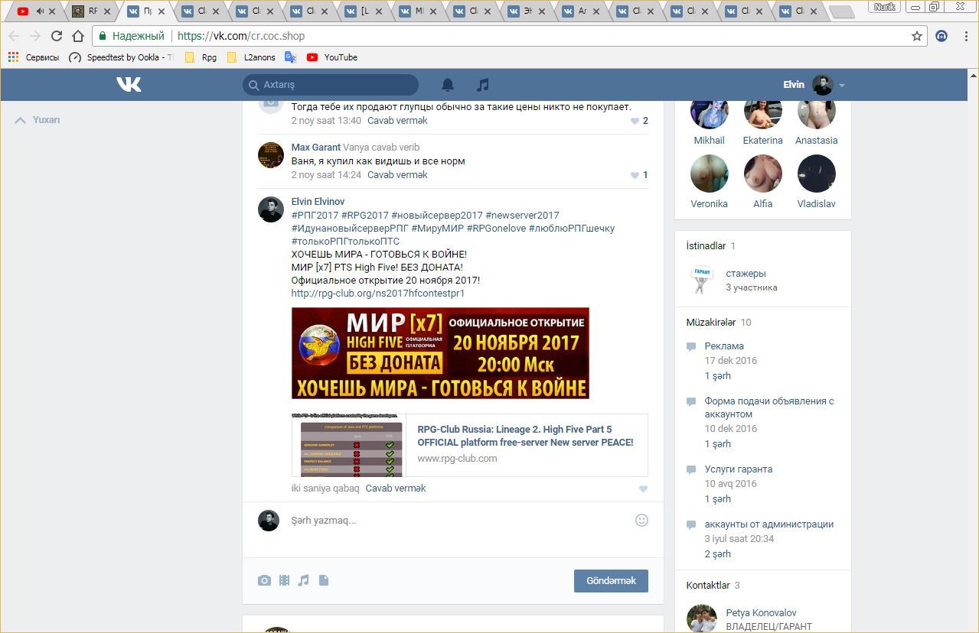The image size is (979, 633).
Task: Open Elvin Elvinov's avatar in comment
Action: pos(271,209)
